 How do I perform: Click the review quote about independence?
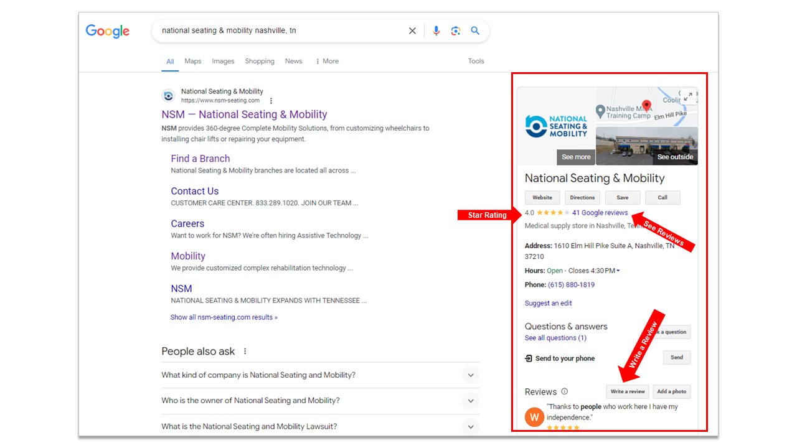click(x=612, y=412)
